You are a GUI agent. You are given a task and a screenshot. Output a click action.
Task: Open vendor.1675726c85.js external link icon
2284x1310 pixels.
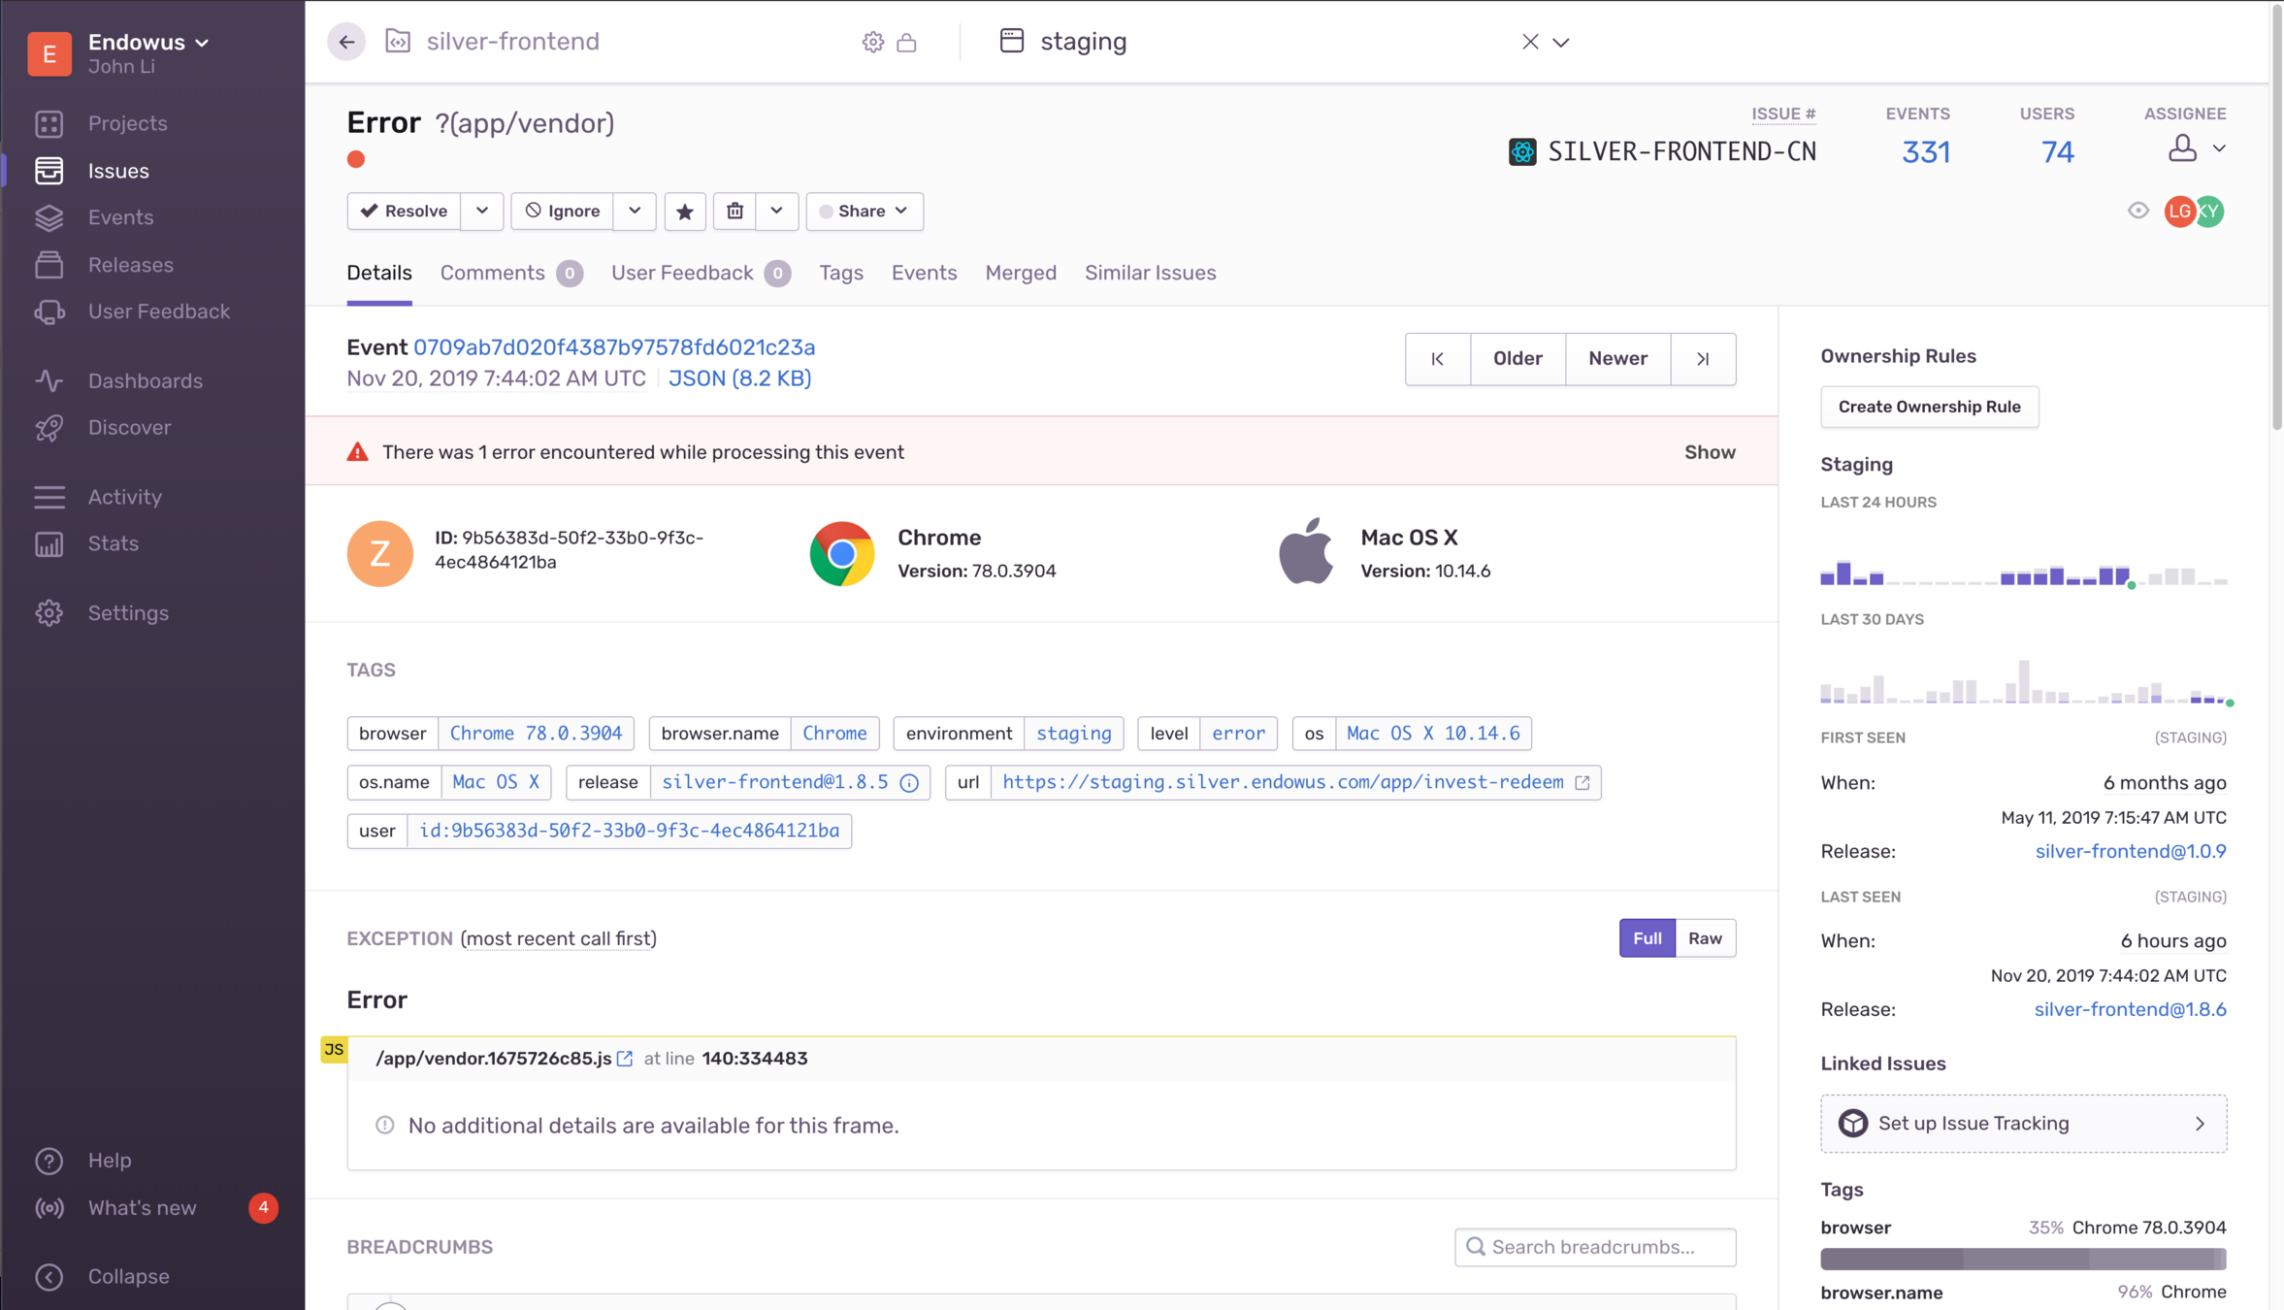625,1059
